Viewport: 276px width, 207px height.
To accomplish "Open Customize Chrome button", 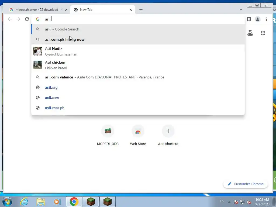I will (x=246, y=184).
